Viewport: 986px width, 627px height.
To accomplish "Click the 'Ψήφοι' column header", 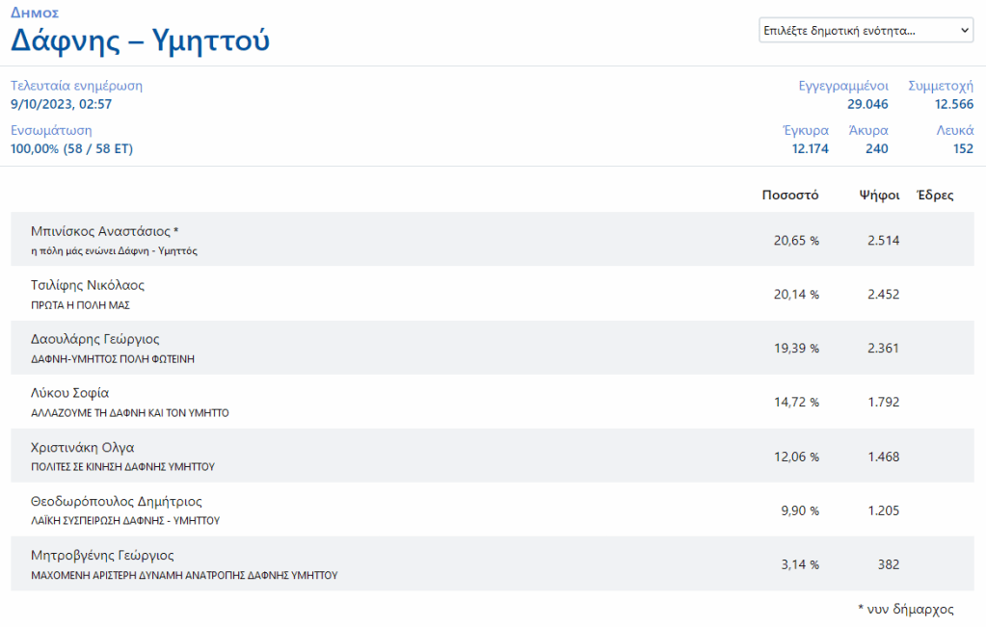I will [x=879, y=195].
